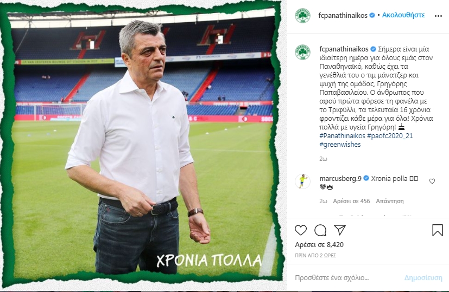Share post via paper plane icon
449x292 pixels.
[x=340, y=230]
